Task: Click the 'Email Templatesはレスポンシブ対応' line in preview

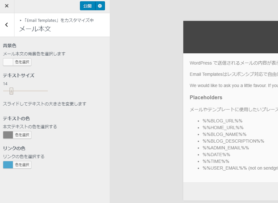Action: [234, 74]
